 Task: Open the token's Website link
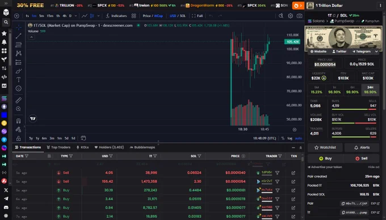[x=318, y=51]
